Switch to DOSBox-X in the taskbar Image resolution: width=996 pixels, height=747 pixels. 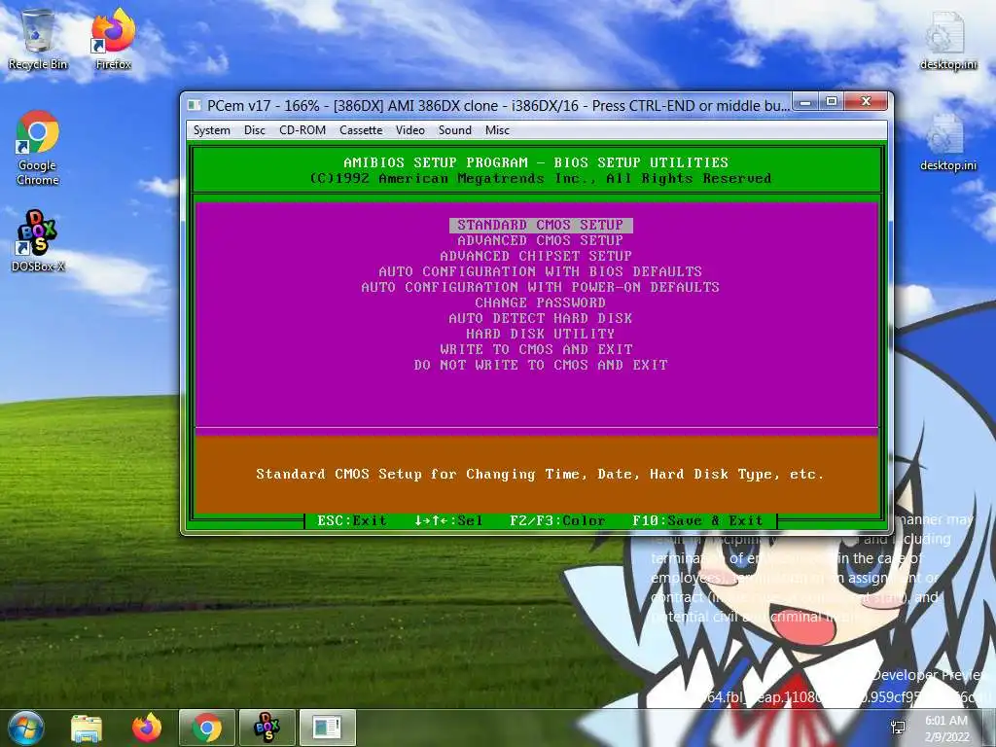(x=267, y=728)
